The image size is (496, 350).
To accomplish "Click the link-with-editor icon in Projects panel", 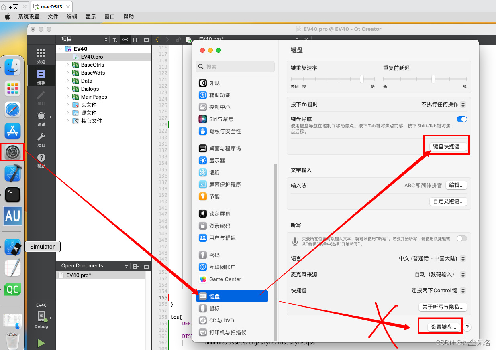I will tap(125, 40).
